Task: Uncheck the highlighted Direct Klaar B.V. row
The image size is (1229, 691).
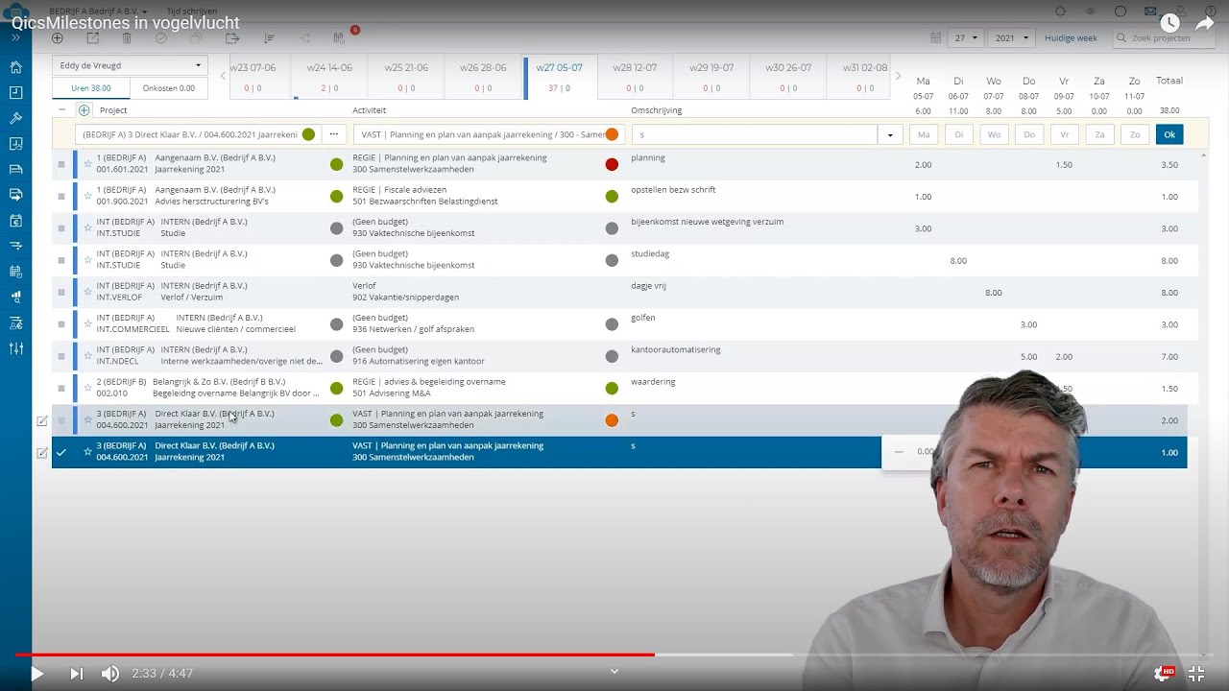Action: click(x=61, y=452)
